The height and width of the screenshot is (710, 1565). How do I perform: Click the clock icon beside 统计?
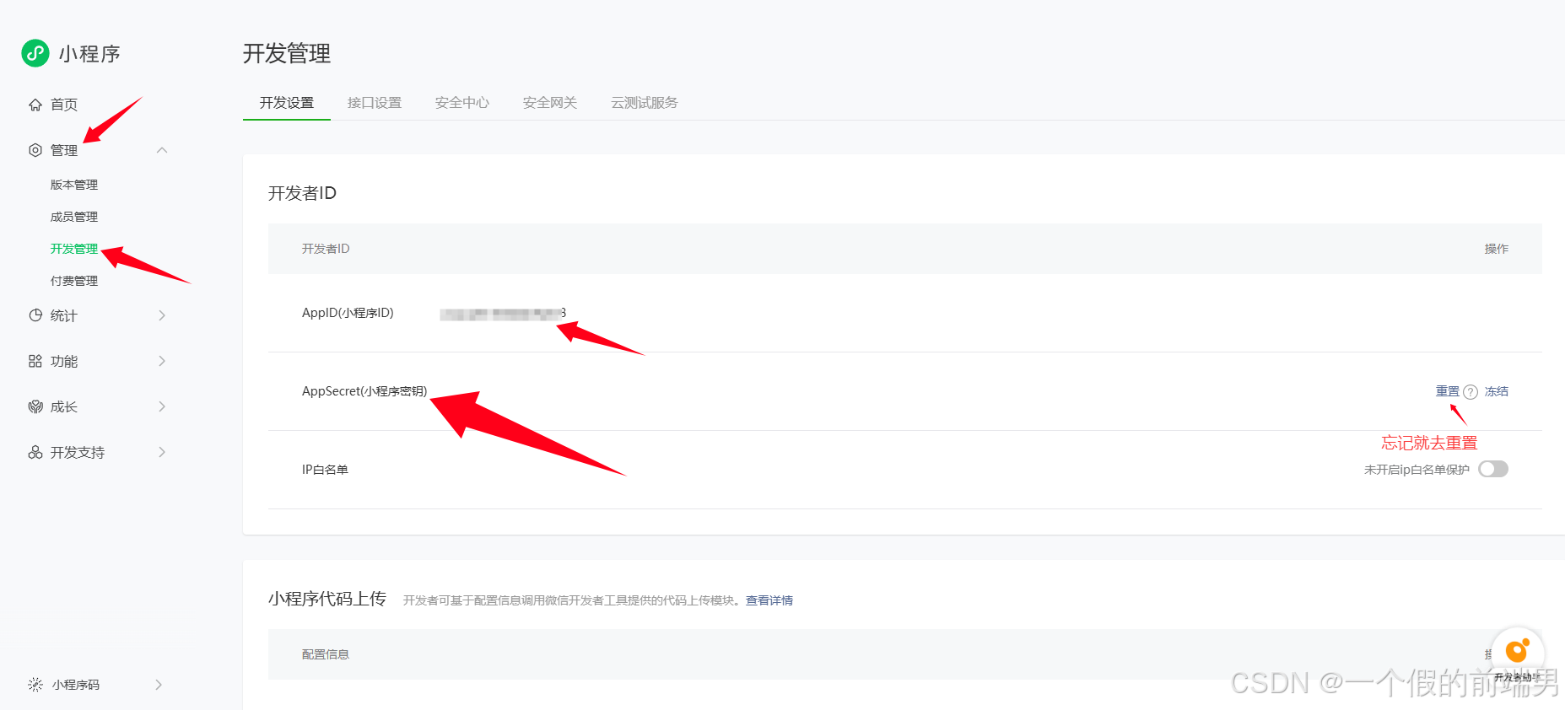[x=35, y=315]
